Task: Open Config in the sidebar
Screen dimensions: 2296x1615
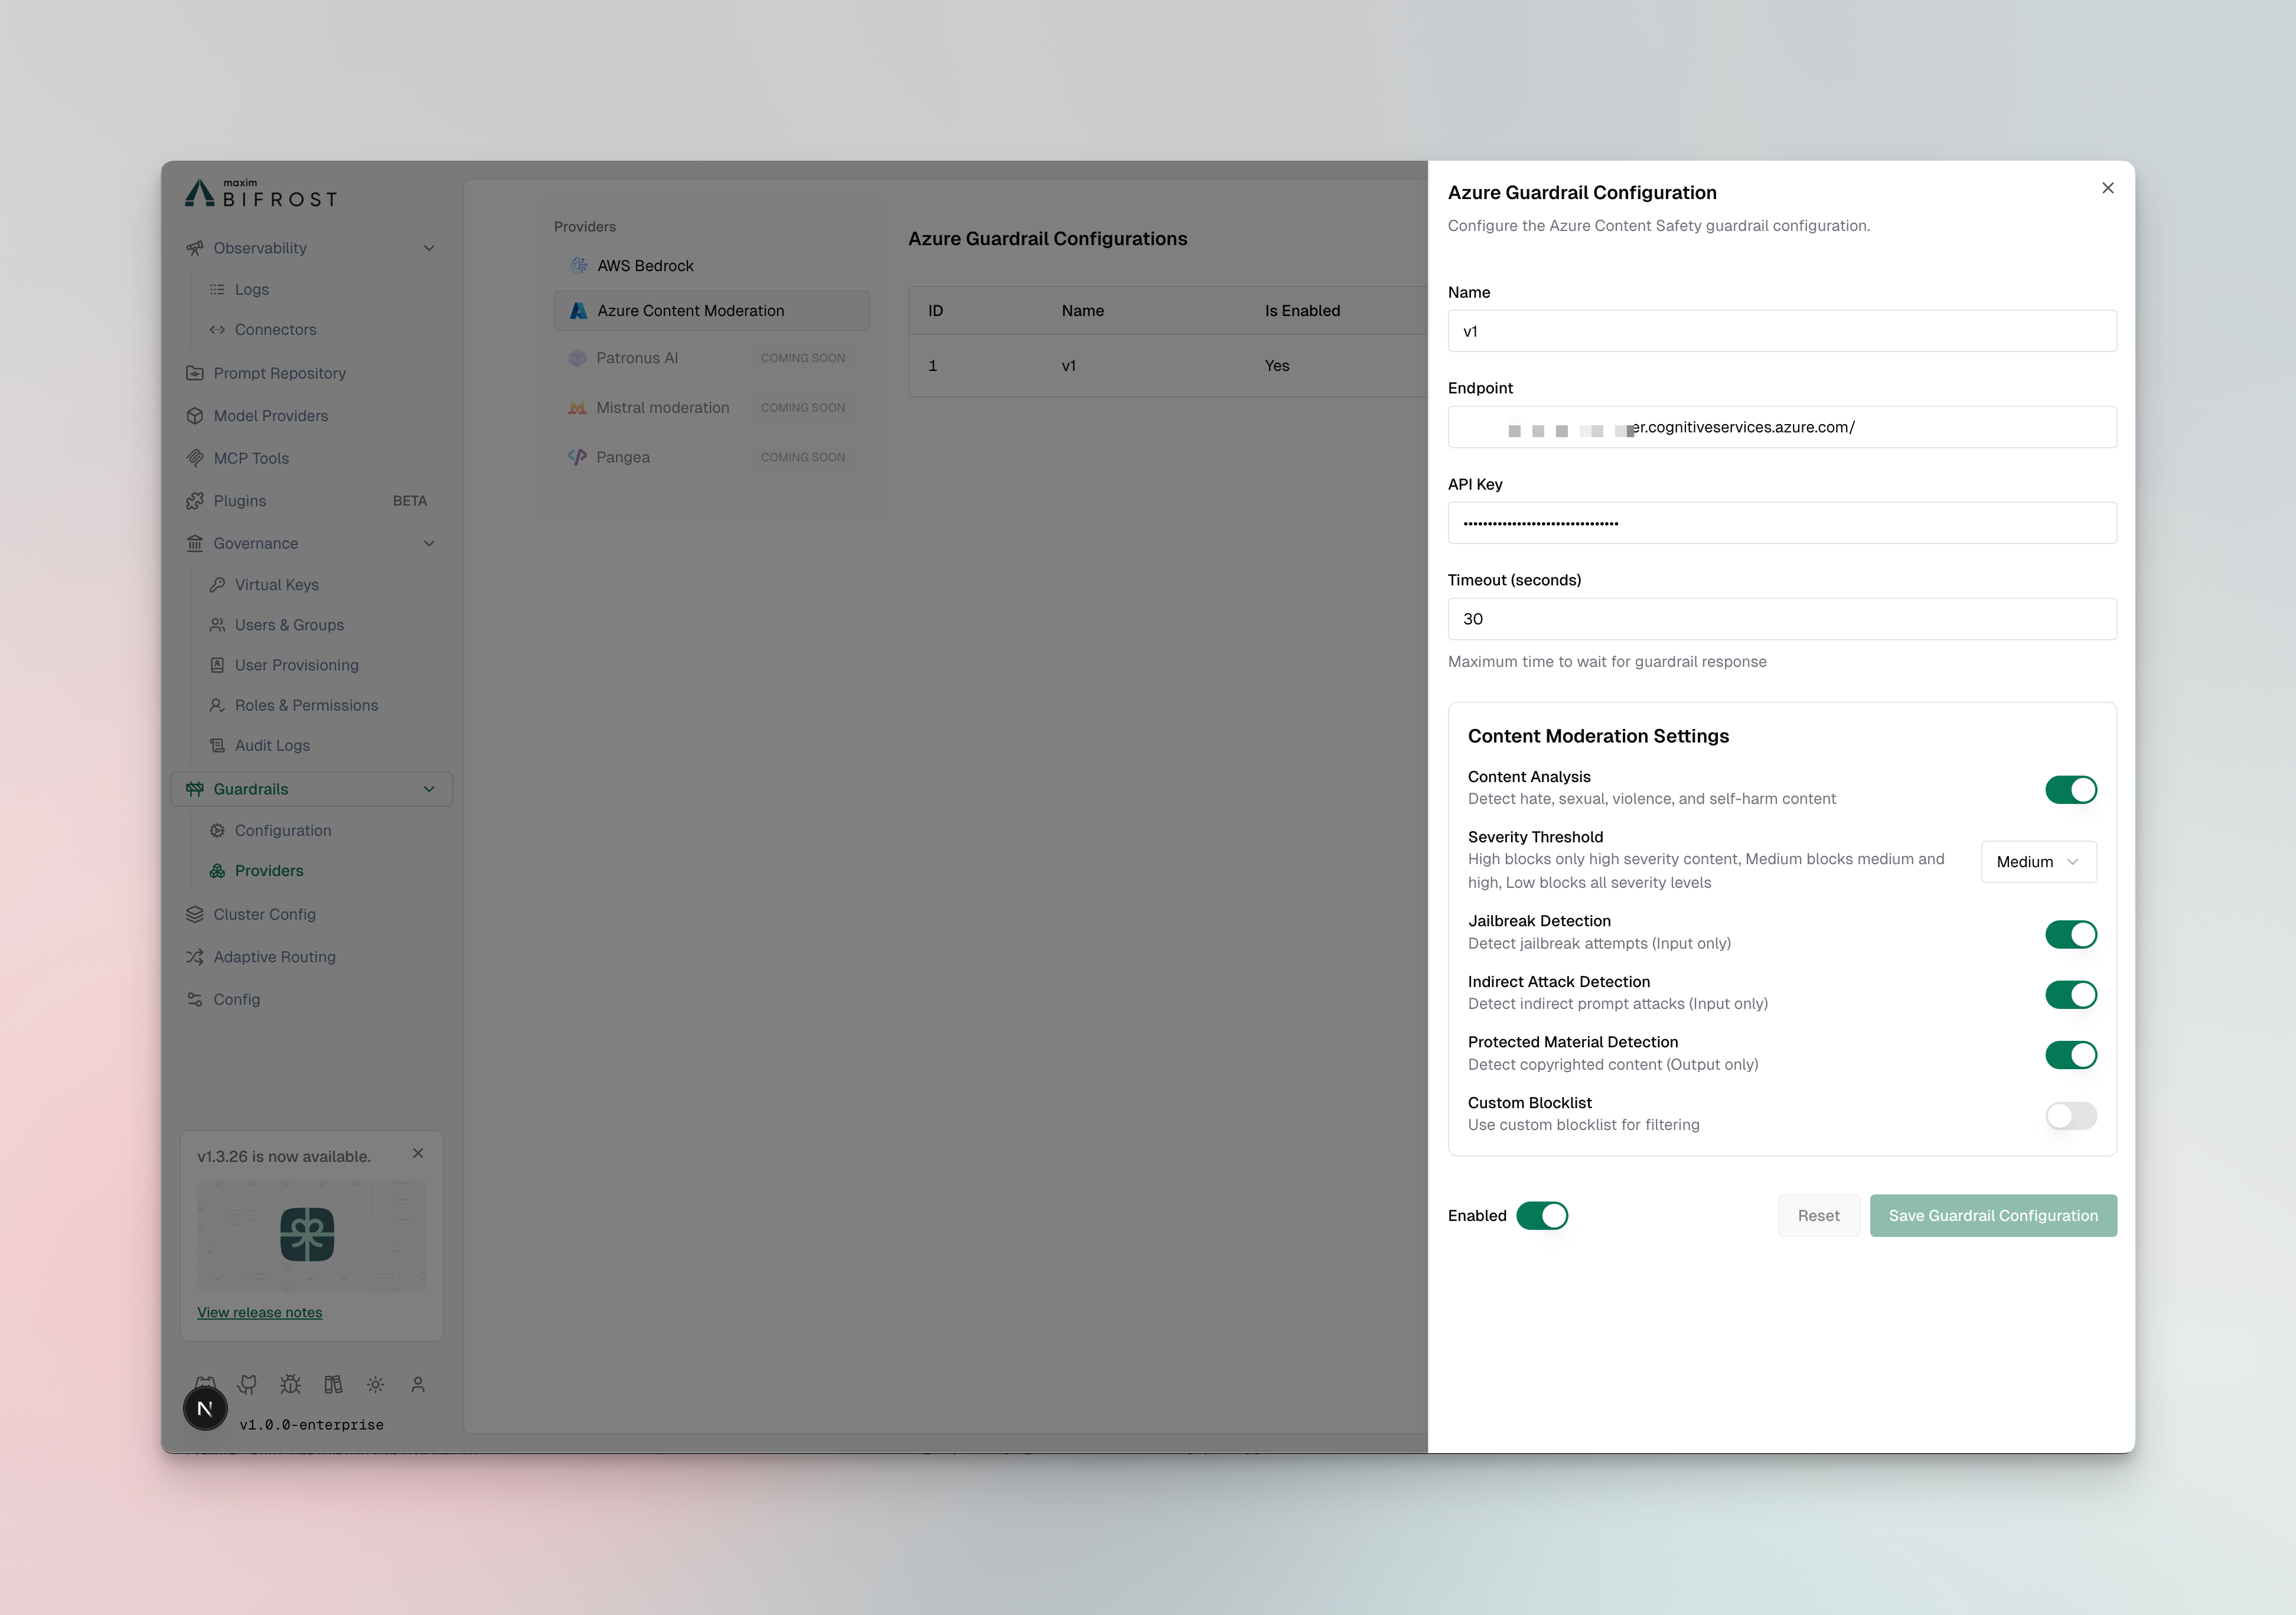Action: [236, 999]
